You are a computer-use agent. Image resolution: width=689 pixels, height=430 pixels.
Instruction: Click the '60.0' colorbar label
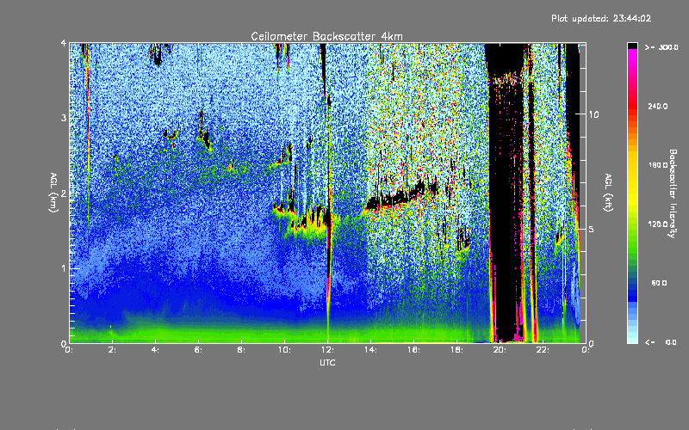[659, 283]
